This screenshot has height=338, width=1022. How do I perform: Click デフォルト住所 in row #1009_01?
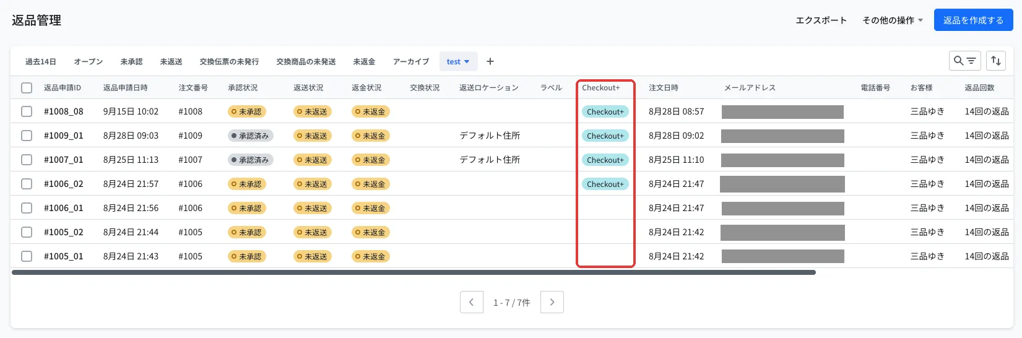tap(490, 136)
